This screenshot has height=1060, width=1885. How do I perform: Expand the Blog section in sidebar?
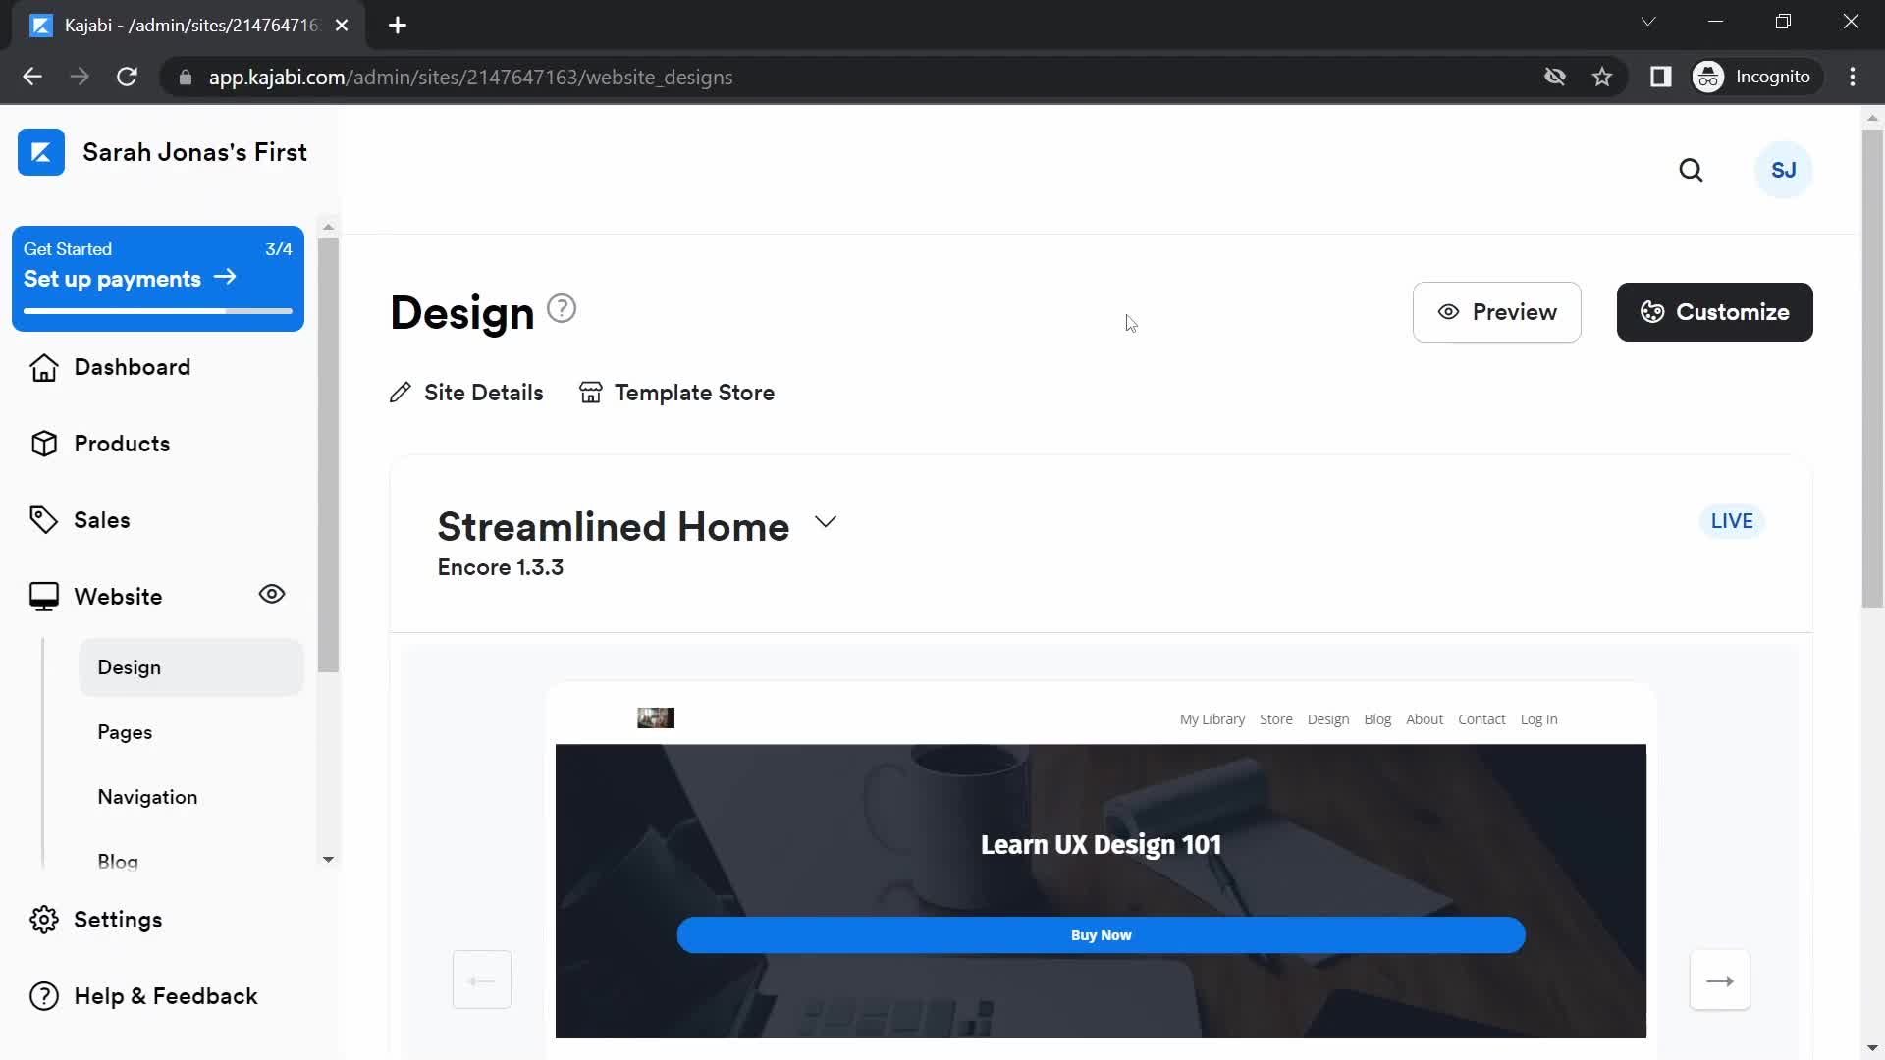[x=118, y=861]
